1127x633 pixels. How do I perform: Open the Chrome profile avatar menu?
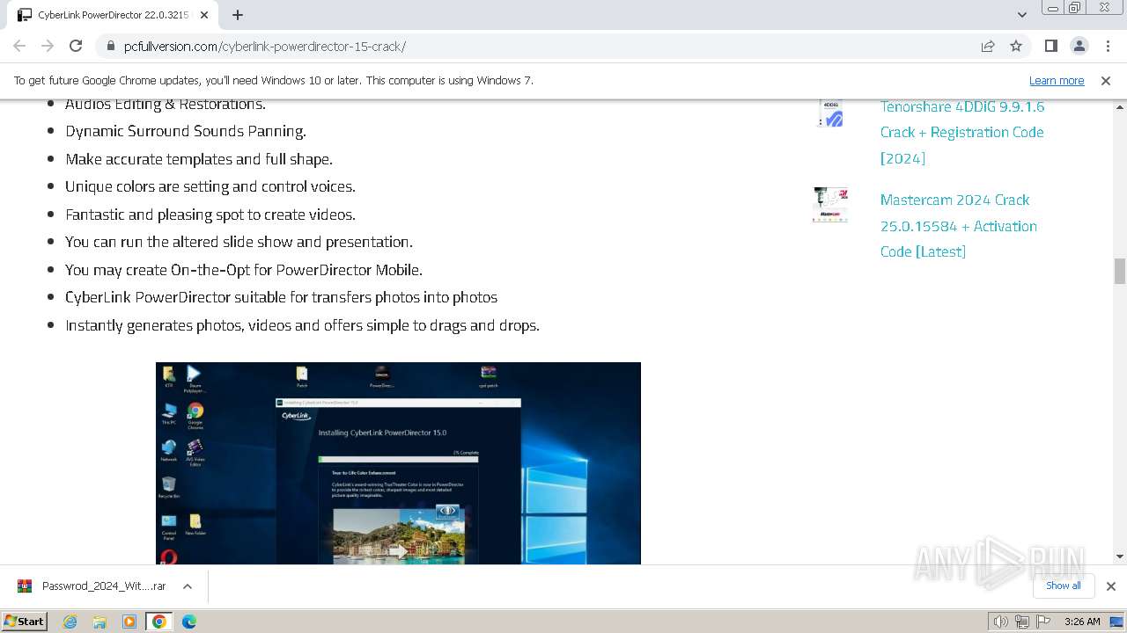[x=1079, y=46]
